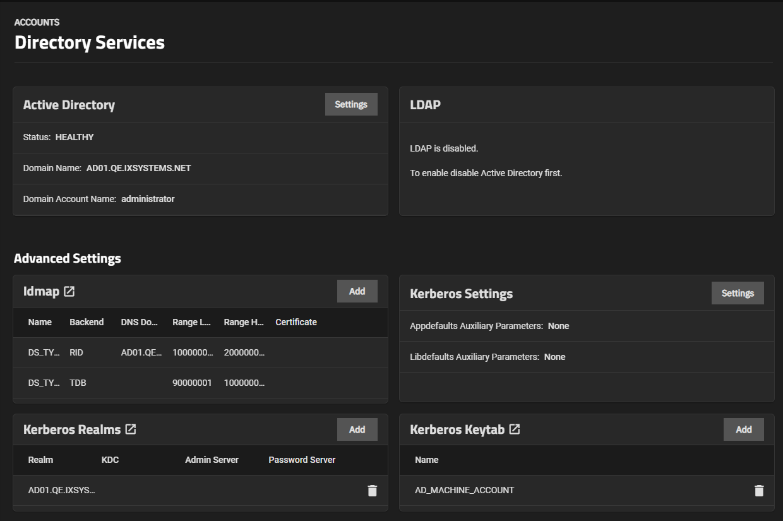Click the KDC column header
This screenshot has width=783, height=521.
(110, 460)
